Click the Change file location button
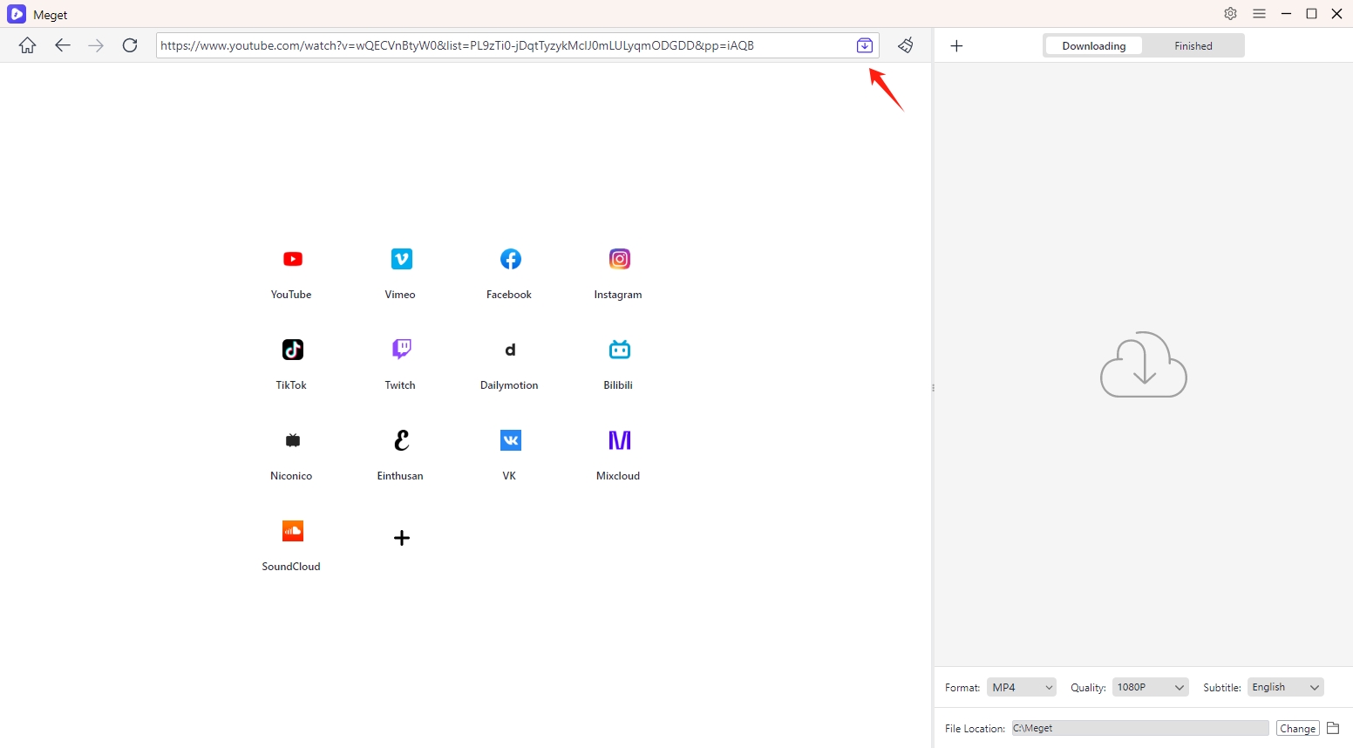The height and width of the screenshot is (748, 1353). click(1297, 728)
